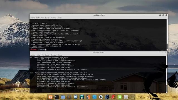The image size is (178, 100).
Task: Click the 'RX packets 194 bytes 19356' line
Action: point(53,81)
